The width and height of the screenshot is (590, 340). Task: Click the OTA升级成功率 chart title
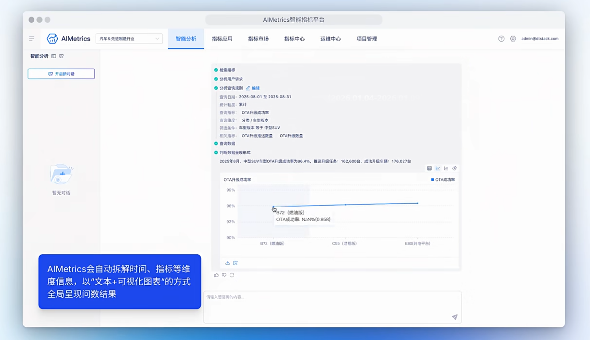(237, 180)
